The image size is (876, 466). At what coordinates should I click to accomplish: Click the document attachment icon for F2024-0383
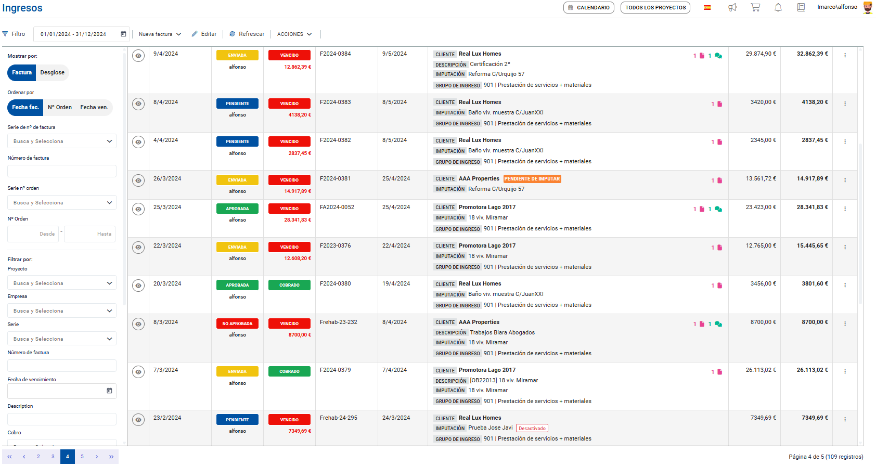pyautogui.click(x=720, y=104)
